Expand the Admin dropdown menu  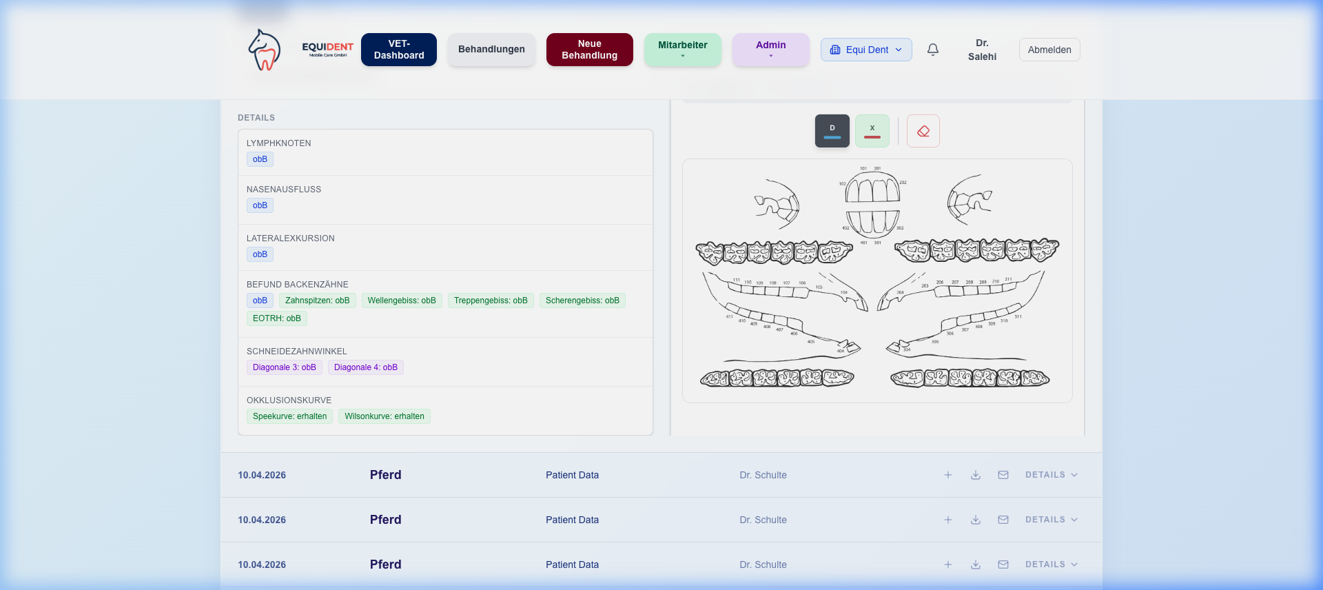pyautogui.click(x=770, y=50)
